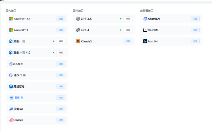Image resolution: width=212 pixels, height=131 pixels.
Task: Open 设置 for Claude2
Action: tap(128, 41)
